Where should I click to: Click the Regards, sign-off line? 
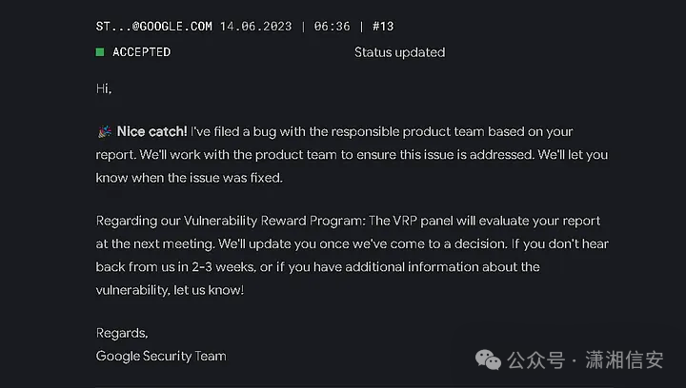[x=122, y=333]
